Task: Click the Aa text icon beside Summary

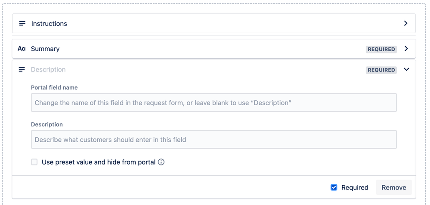Action: [x=22, y=49]
